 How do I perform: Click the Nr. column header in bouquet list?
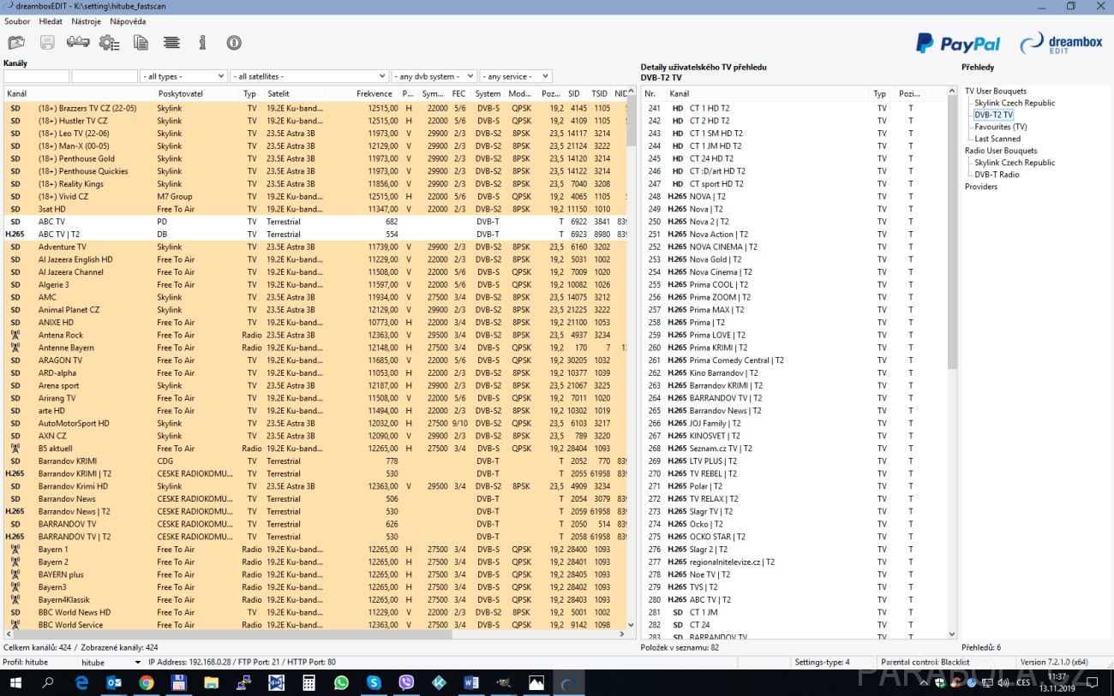point(654,94)
